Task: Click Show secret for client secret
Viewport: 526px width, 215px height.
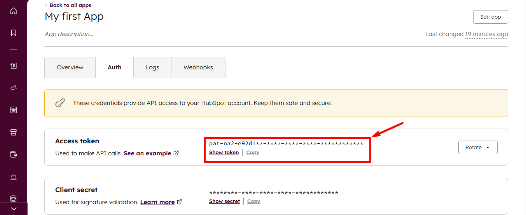Action: pos(224,201)
